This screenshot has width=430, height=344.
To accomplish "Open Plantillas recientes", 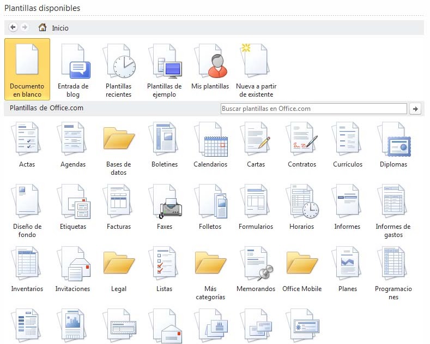I will point(119,69).
